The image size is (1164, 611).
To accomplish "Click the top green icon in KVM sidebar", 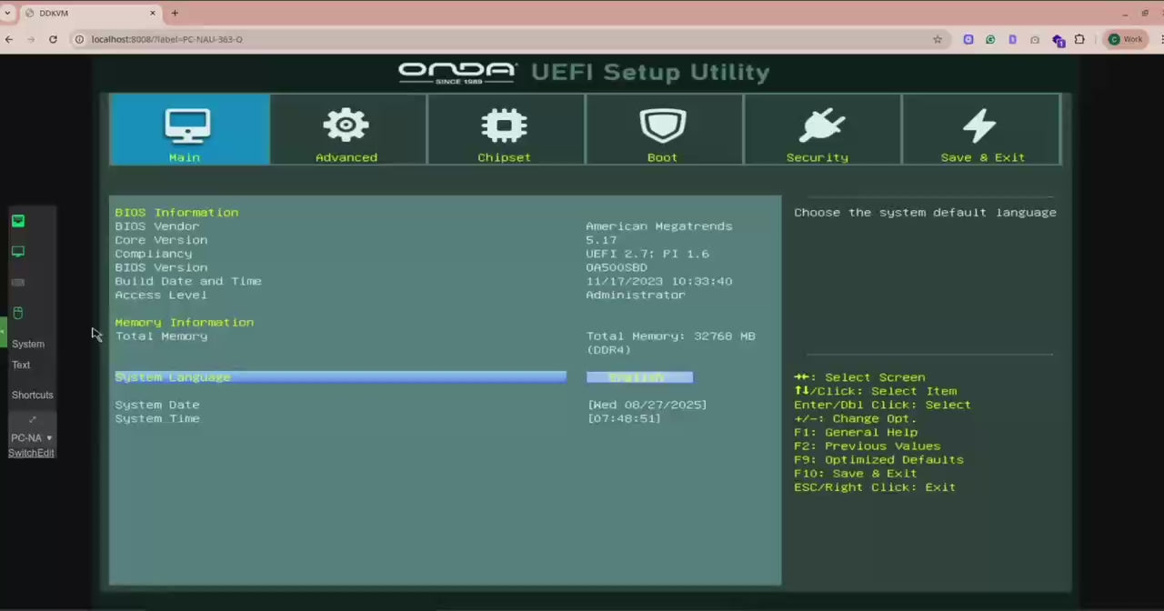I will [18, 221].
